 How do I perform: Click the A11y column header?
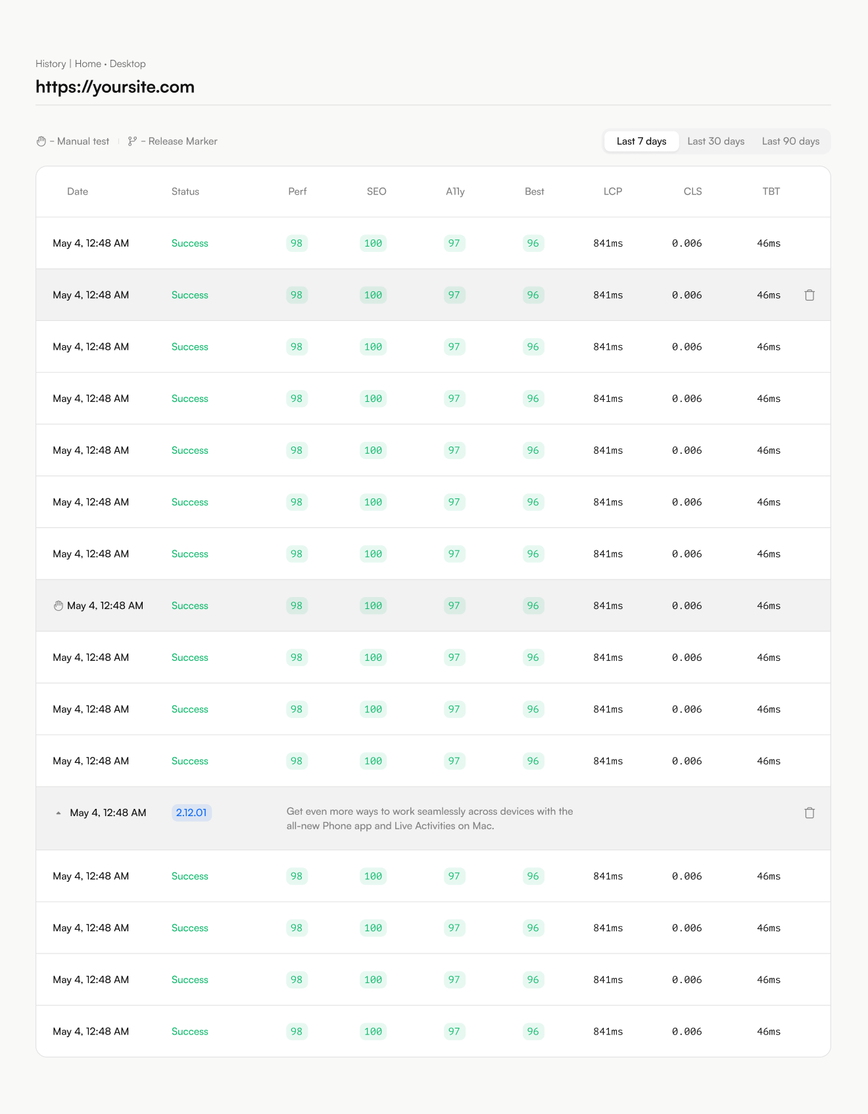point(455,191)
